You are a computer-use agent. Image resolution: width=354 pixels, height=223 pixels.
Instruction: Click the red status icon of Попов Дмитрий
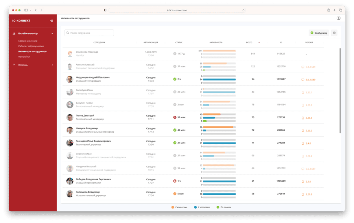pos(175,117)
